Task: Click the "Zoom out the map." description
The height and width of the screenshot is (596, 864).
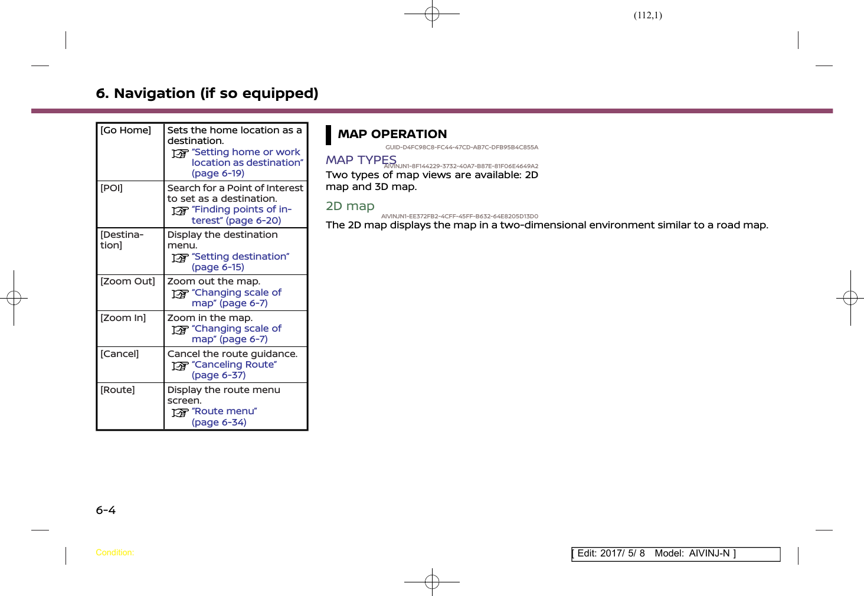Action: [x=214, y=281]
